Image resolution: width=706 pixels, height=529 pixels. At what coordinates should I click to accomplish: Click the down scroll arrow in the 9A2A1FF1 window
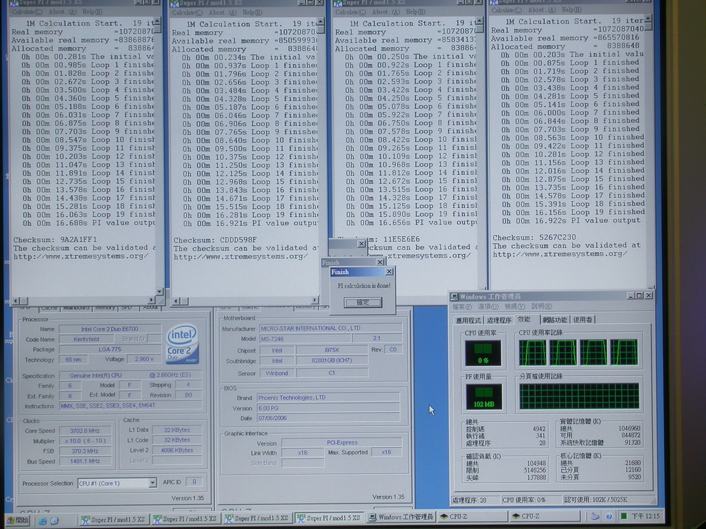tap(159, 291)
